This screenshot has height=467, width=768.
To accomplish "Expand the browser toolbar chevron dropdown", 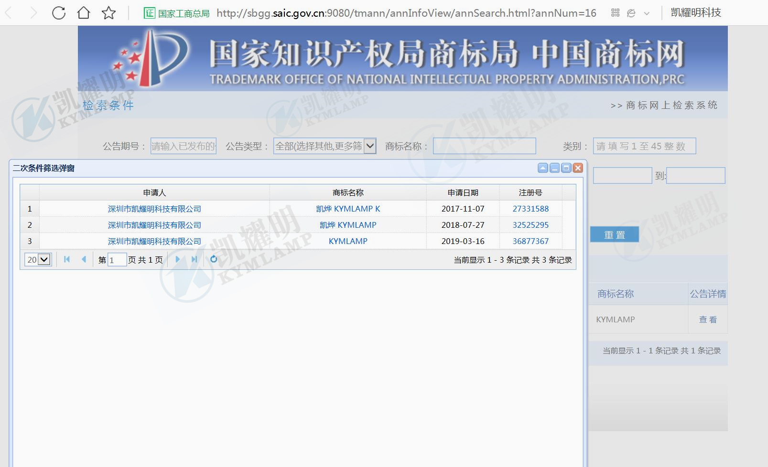I will 647,13.
